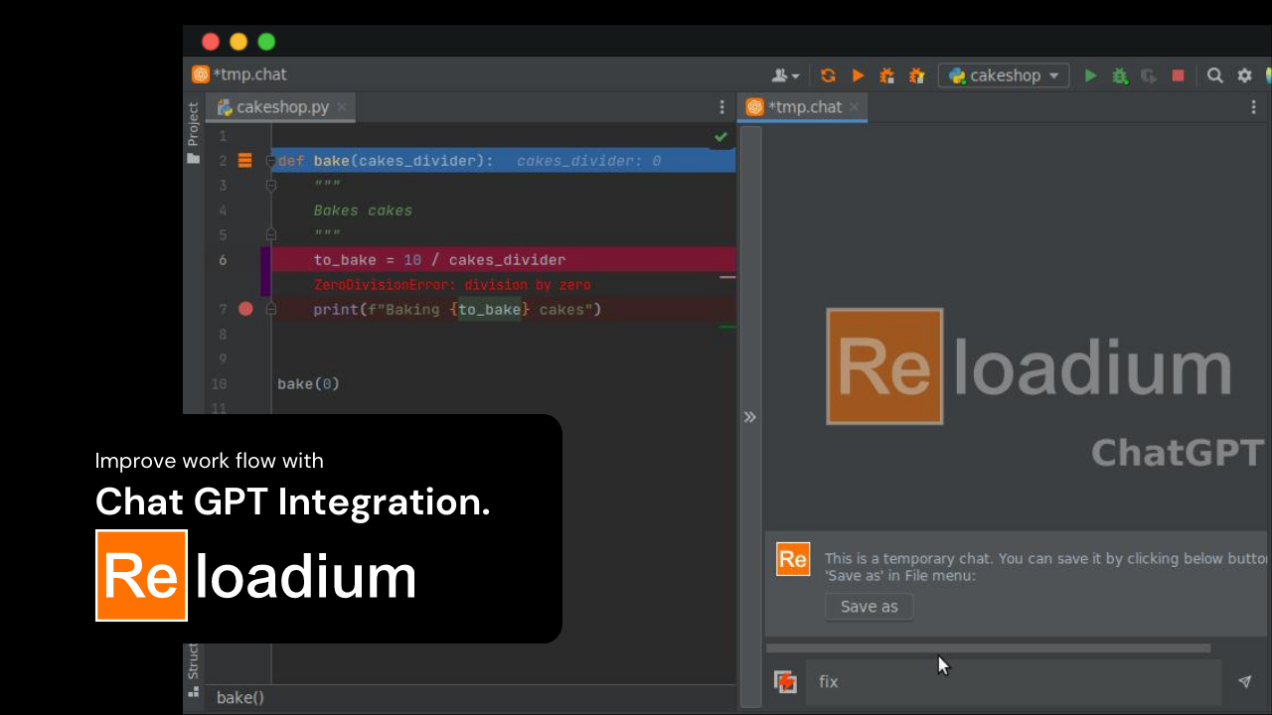Click the first orange Reloadium debug bug icon
Screen dimensions: 1272x715
[887, 75]
